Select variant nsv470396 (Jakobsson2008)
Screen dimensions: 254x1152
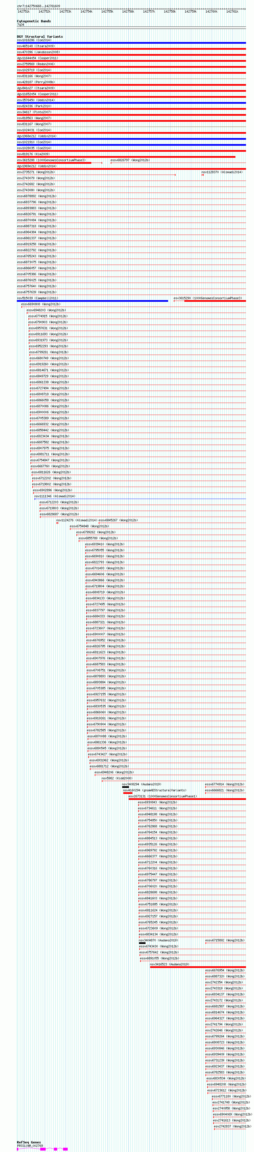tap(39, 52)
